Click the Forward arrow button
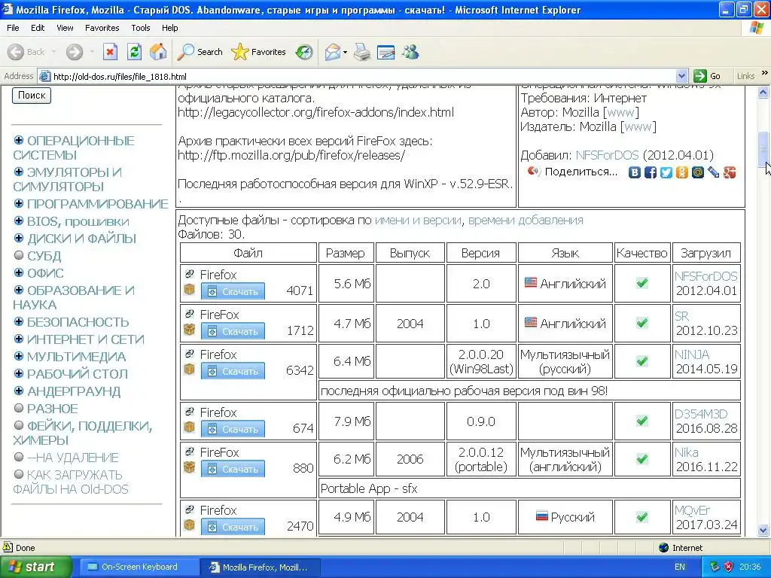 pyautogui.click(x=75, y=52)
